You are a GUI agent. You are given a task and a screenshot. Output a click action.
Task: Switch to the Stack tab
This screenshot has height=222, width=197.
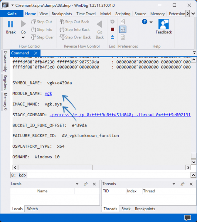(126, 209)
